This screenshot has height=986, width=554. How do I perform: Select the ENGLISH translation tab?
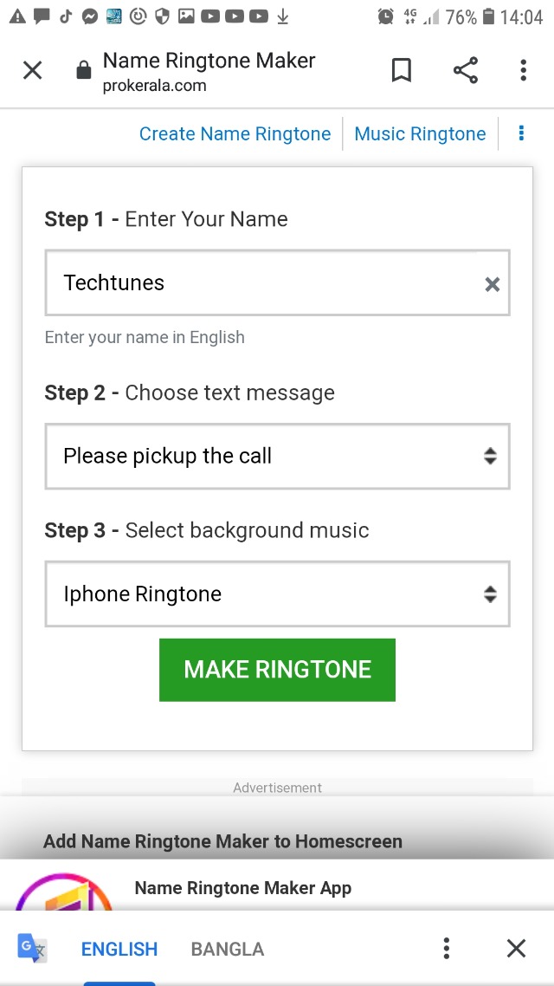coord(119,950)
